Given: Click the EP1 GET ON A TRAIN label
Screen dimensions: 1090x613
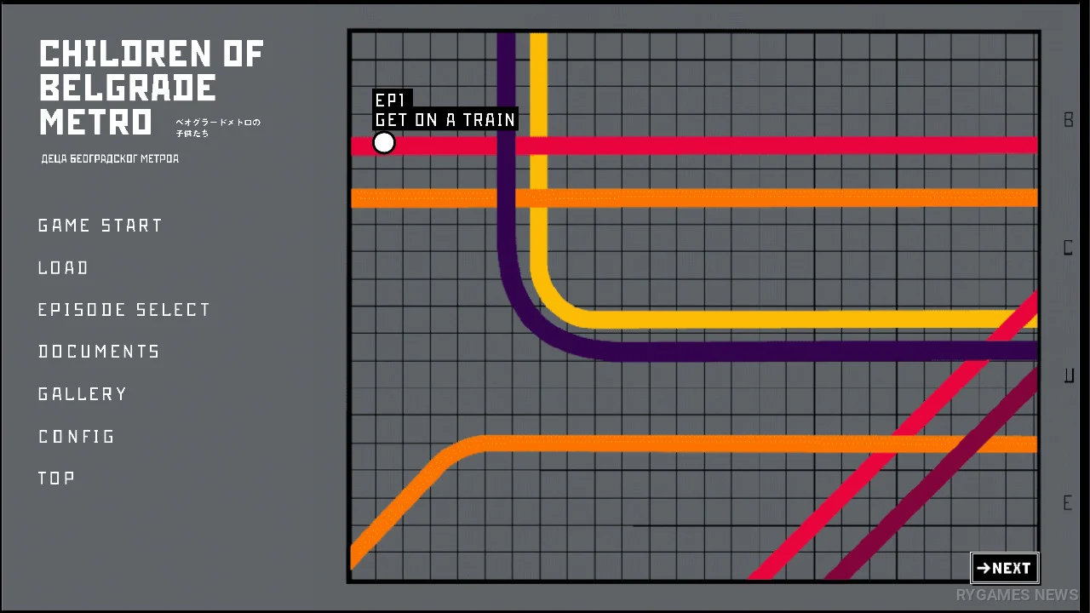Looking at the screenshot, I should click(x=445, y=111).
